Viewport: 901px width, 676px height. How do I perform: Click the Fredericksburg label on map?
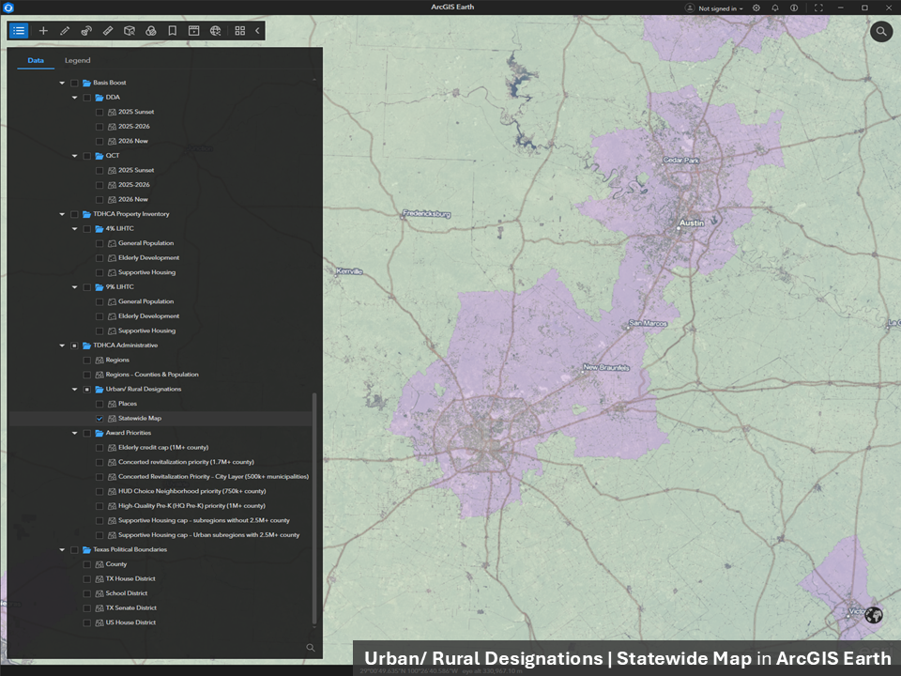pos(426,214)
